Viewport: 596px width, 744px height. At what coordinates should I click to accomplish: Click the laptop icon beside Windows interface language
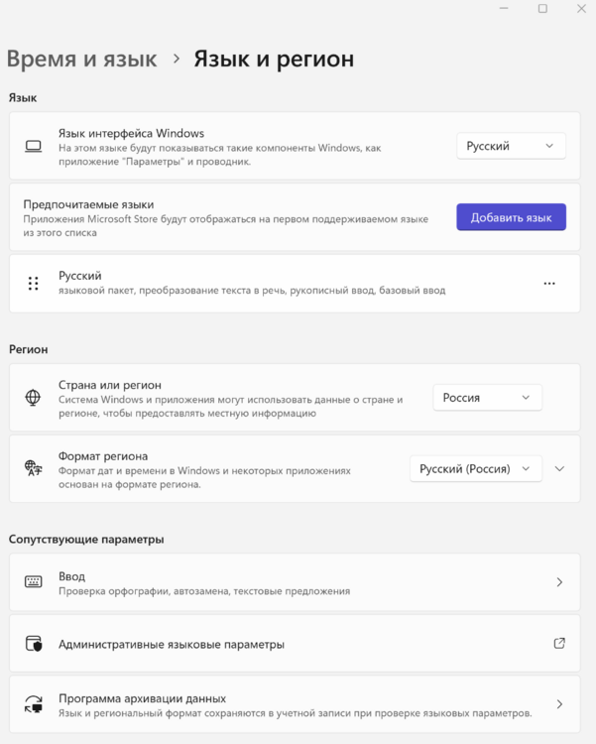[x=33, y=146]
